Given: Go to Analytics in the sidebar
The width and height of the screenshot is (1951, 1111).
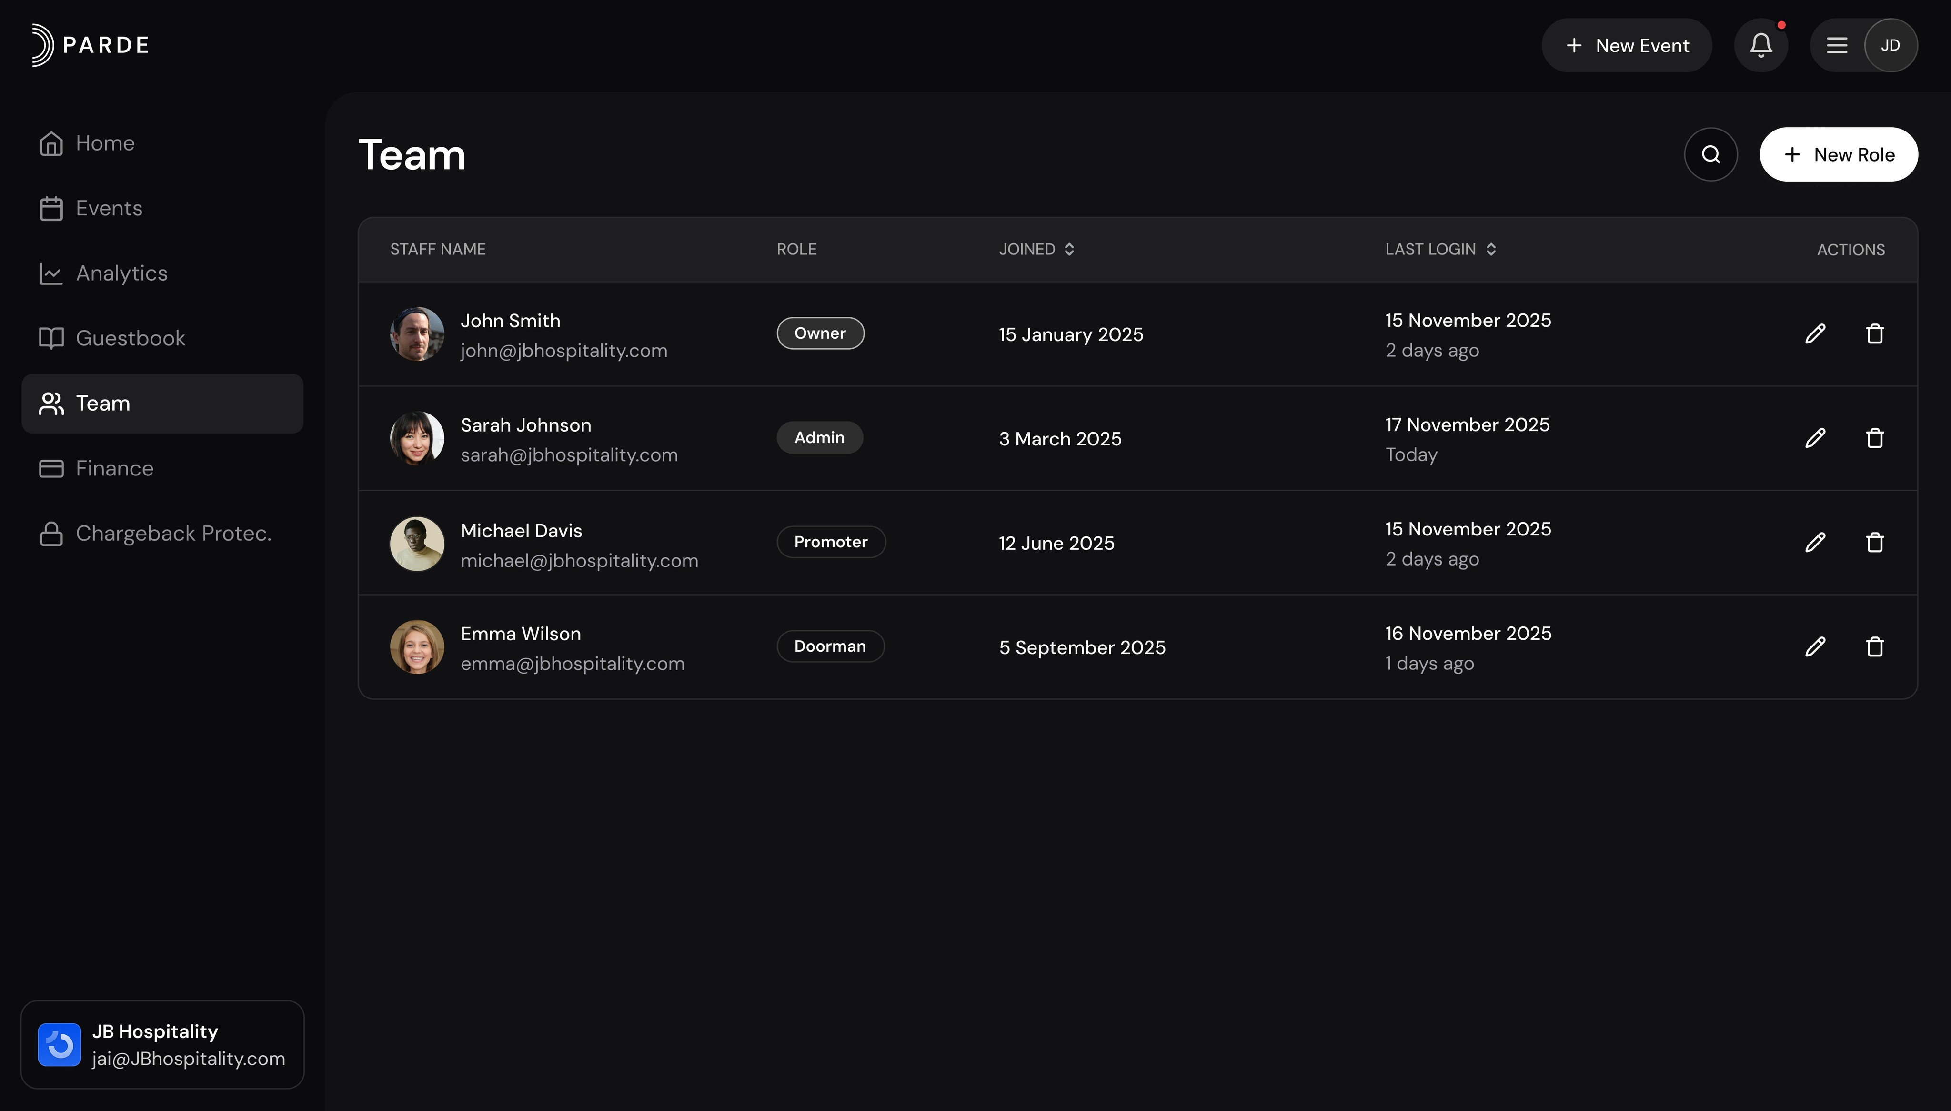Looking at the screenshot, I should tap(121, 273).
